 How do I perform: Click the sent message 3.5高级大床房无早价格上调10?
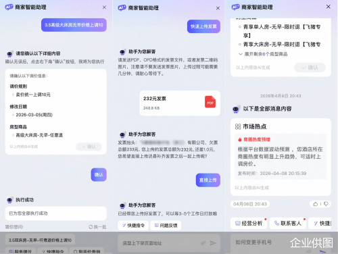(x=74, y=25)
